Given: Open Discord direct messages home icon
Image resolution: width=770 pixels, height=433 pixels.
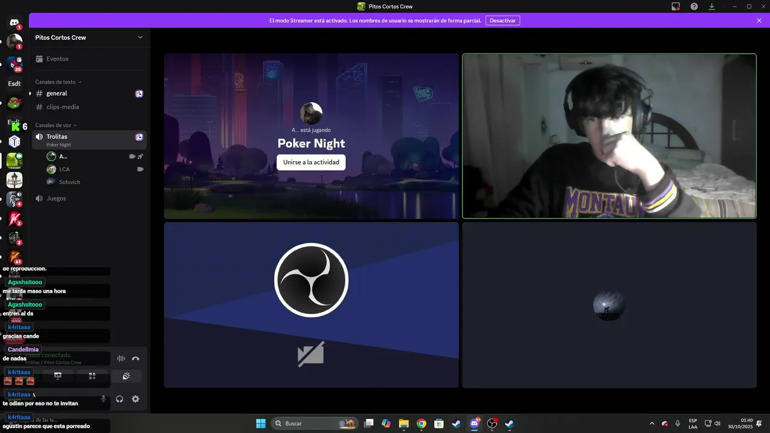Looking at the screenshot, I should [14, 23].
